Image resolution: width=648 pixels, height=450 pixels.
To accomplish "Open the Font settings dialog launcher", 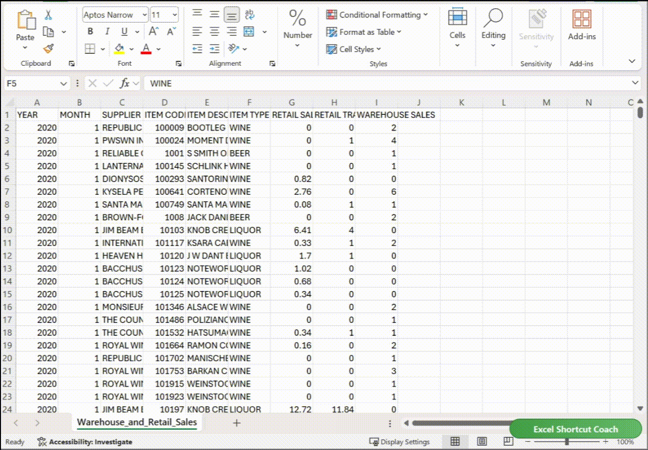I will point(179,63).
